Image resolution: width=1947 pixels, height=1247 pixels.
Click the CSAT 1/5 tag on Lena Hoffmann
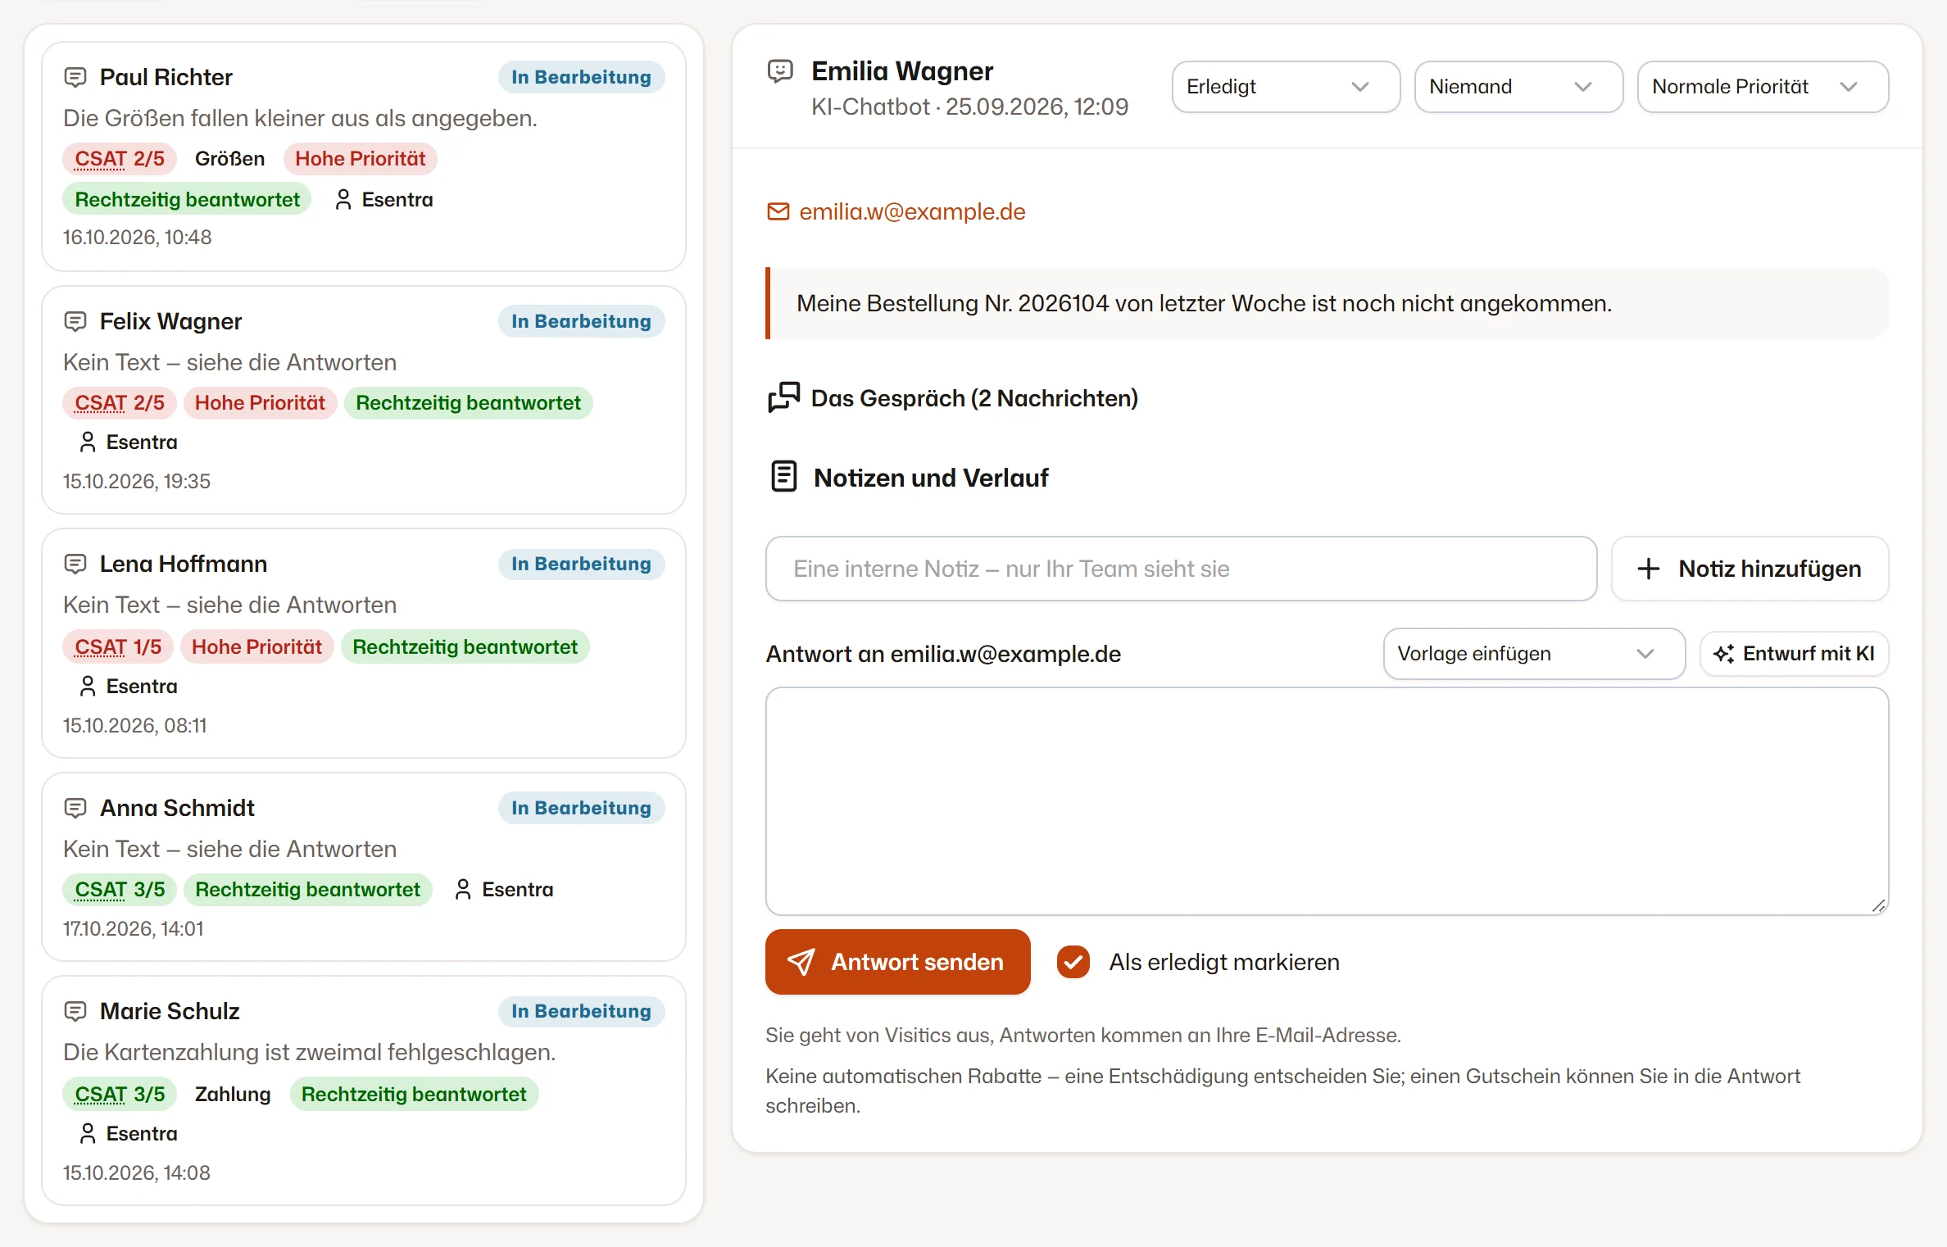[118, 646]
